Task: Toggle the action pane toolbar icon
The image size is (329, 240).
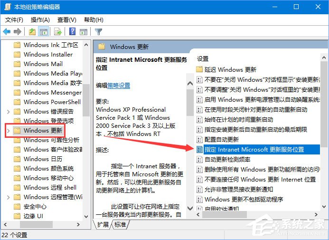Action: point(84,32)
